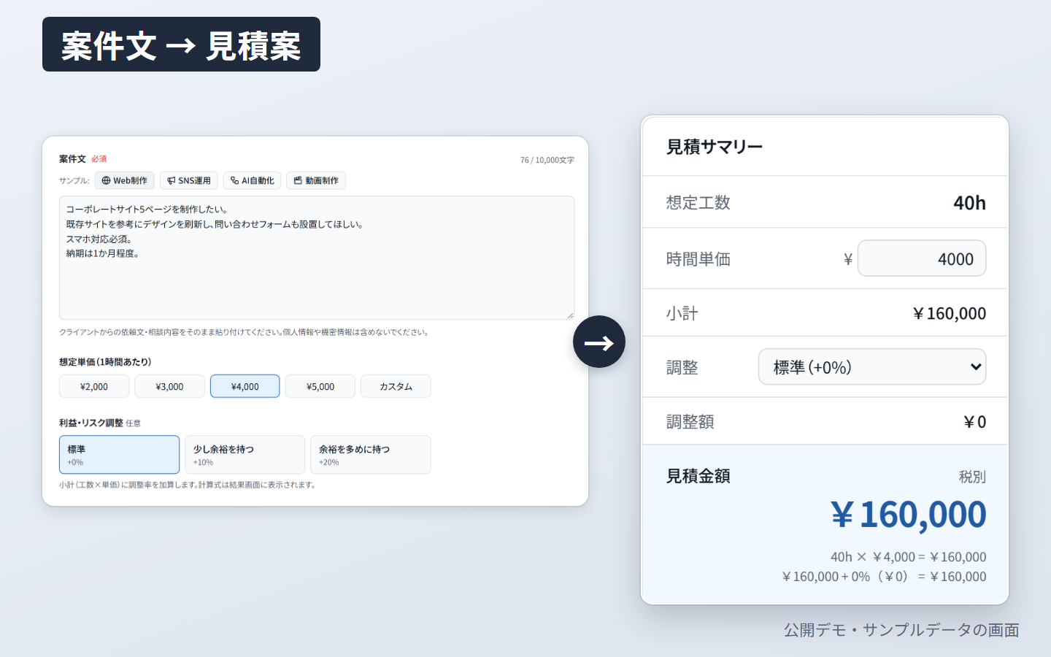Click the 利益・リスク調整 label
The image size is (1051, 657).
click(x=91, y=423)
